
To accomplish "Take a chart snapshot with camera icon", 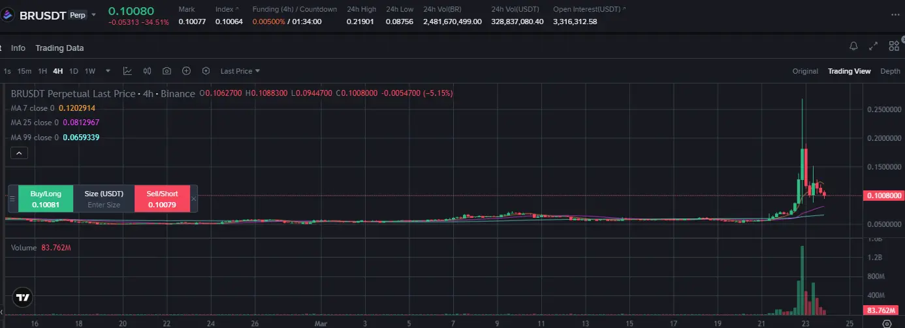I will pos(167,71).
